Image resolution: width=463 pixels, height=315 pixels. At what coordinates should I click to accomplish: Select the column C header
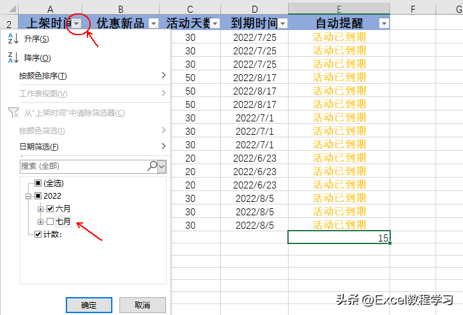pos(190,9)
